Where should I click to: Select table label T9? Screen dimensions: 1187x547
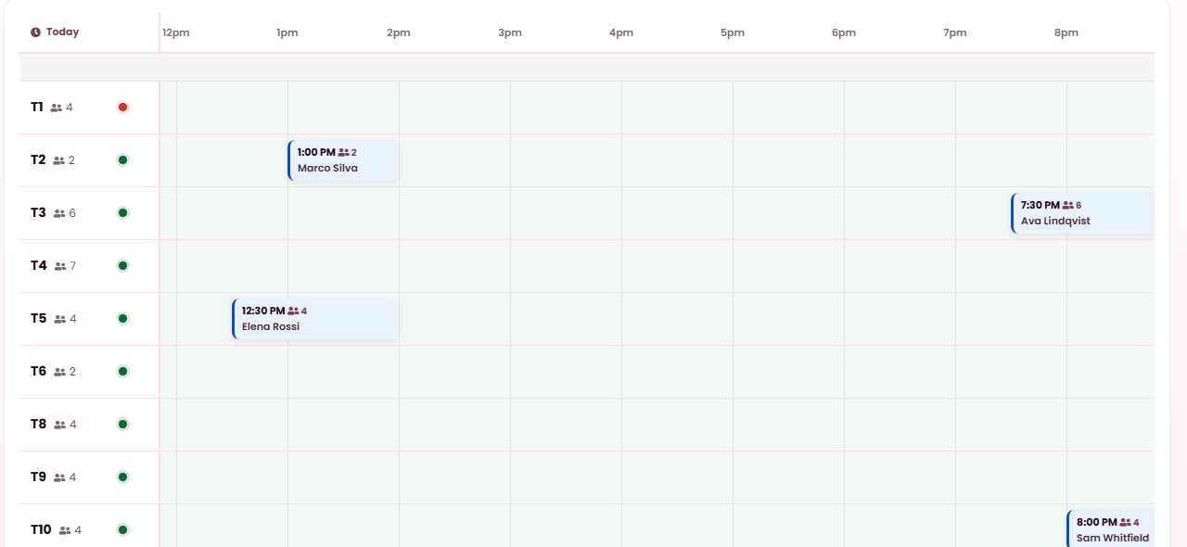(38, 477)
